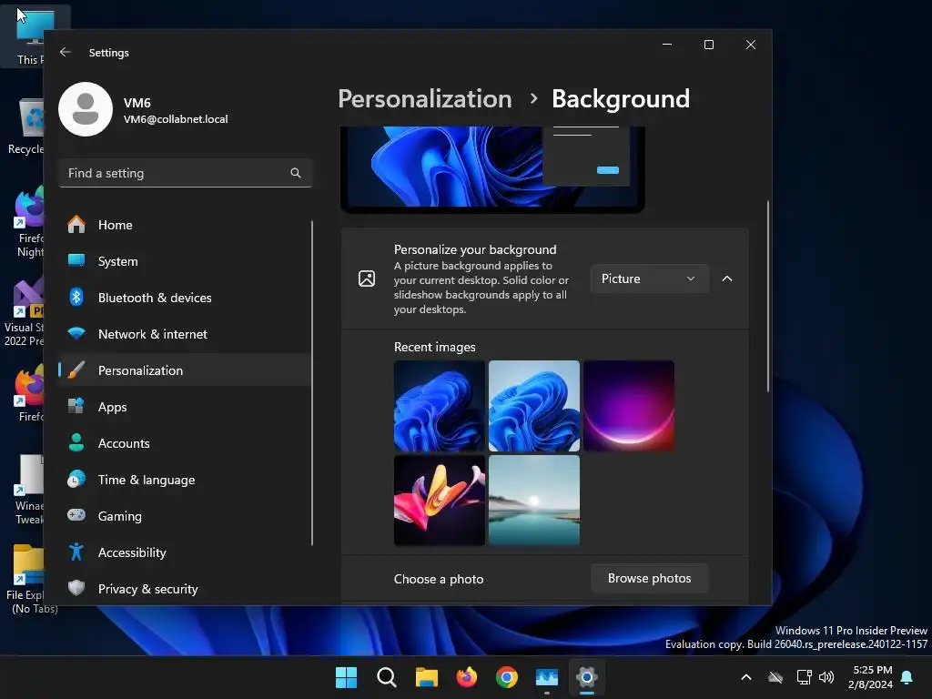Go back with the Settings back arrow
This screenshot has width=932, height=699.
66,52
